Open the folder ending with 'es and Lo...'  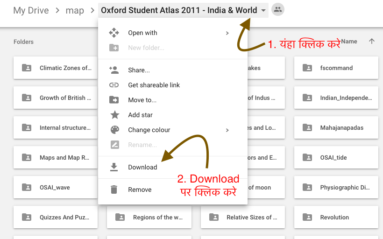(262, 128)
